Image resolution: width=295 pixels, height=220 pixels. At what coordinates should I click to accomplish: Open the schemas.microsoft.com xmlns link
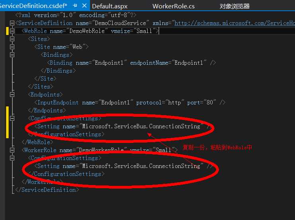pos(234,23)
